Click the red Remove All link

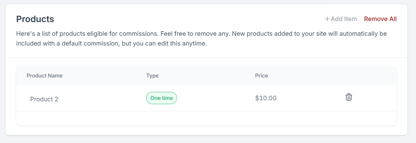tap(380, 19)
